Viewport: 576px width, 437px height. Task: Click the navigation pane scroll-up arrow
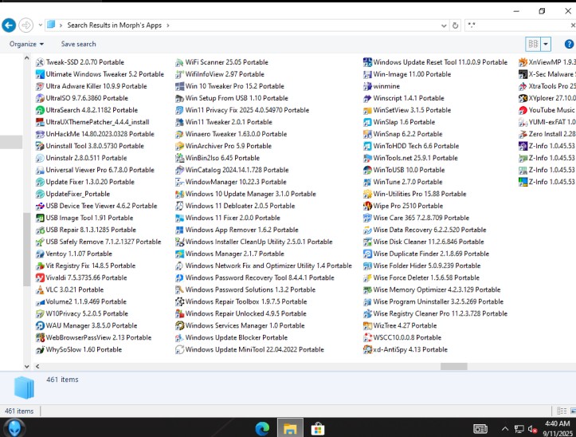(x=26, y=58)
